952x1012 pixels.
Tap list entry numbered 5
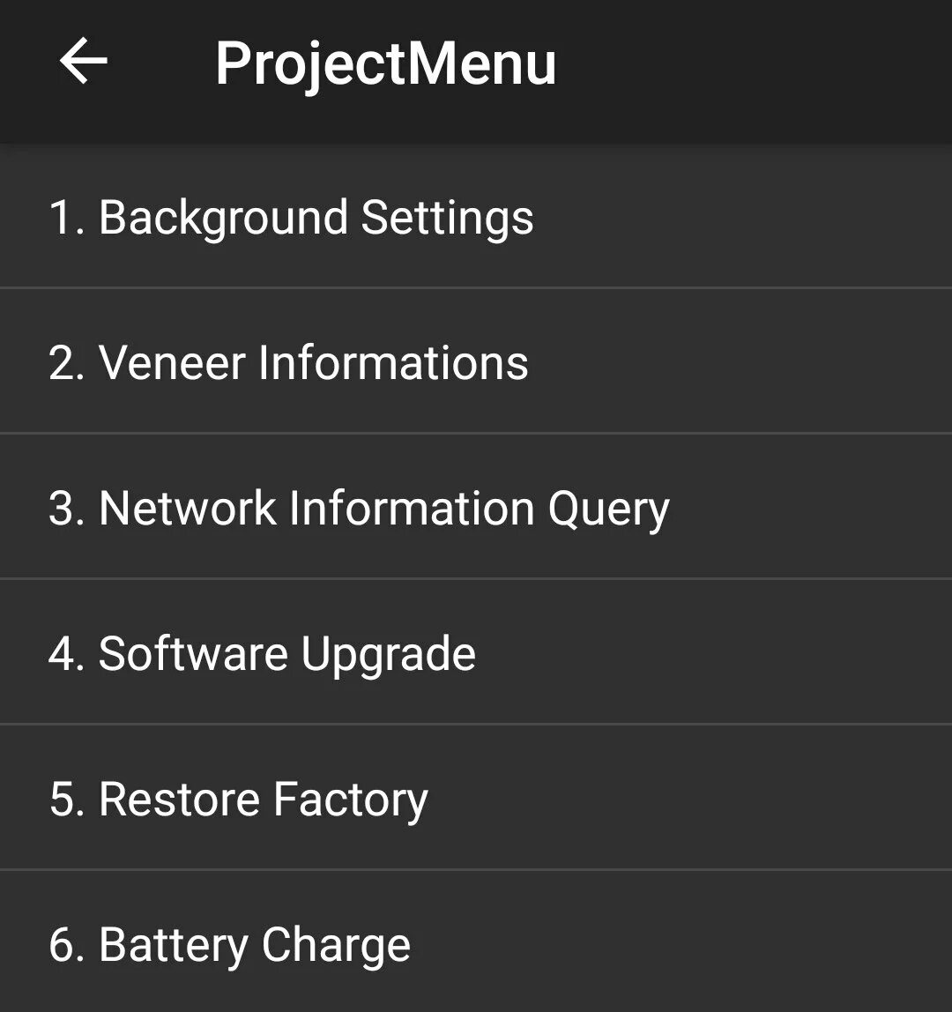point(476,798)
